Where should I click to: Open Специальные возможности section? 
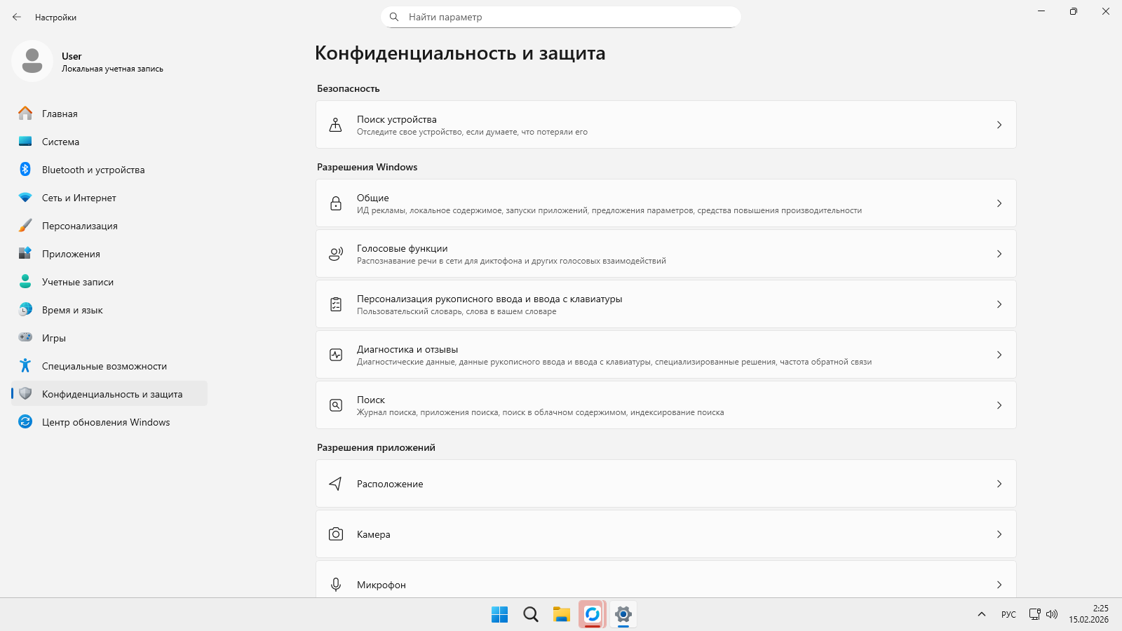point(109,366)
